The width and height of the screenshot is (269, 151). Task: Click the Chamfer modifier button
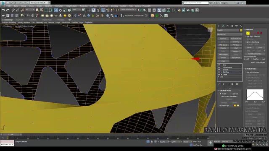point(223,48)
